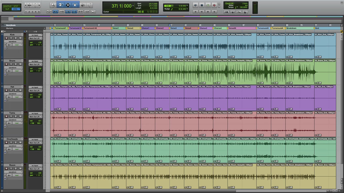Click the Overheads track 'dyn' button
Image resolution: width=344 pixels, height=193 pixels.
coord(9,149)
